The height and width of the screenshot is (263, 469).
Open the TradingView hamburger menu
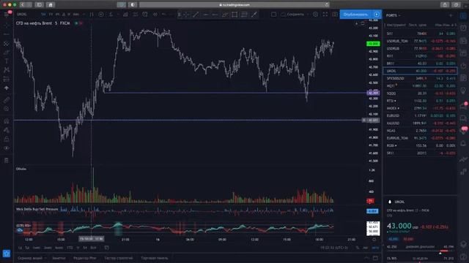pyautogui.click(x=7, y=15)
